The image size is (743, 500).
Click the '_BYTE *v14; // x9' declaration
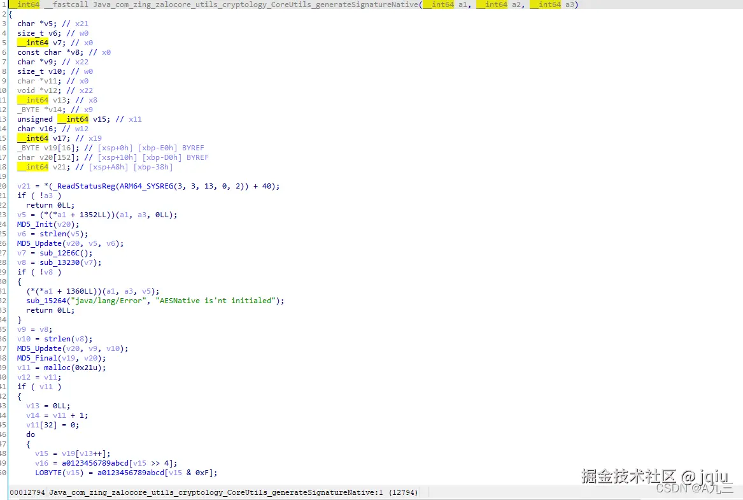tap(55, 110)
